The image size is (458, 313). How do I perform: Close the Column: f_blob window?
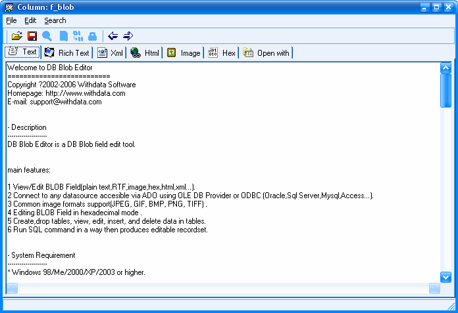[x=448, y=7]
